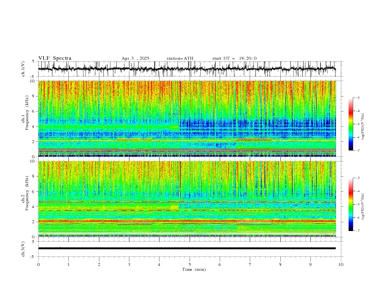Click the "-5" tick on ch.3(V) axis

pos(33,257)
